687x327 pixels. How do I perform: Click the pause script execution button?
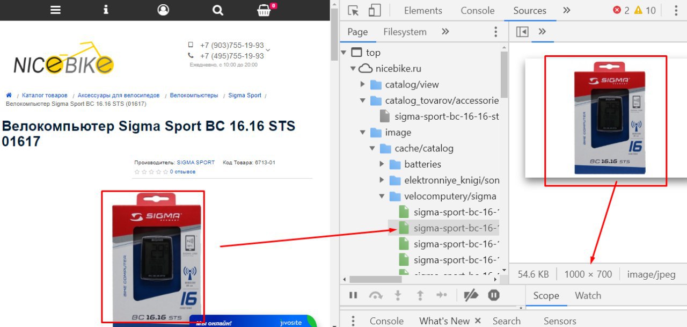click(x=353, y=295)
